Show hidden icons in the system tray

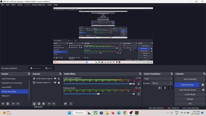(x=168, y=113)
